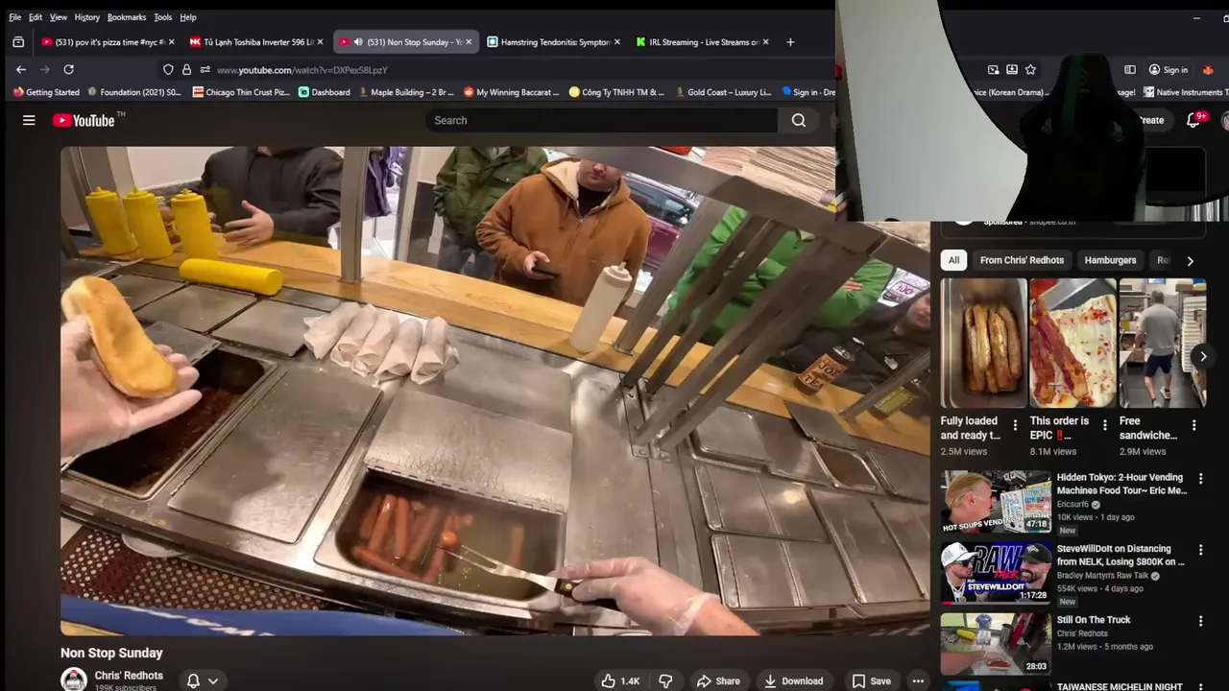Open options for SteveWillDoIt video

point(1200,549)
